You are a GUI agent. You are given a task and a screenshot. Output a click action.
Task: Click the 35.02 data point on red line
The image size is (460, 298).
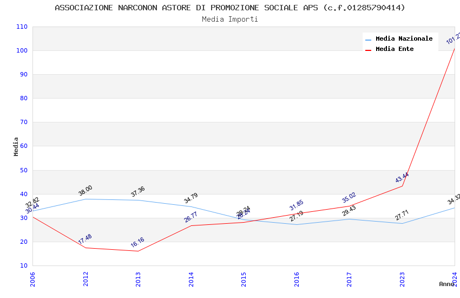point(349,197)
